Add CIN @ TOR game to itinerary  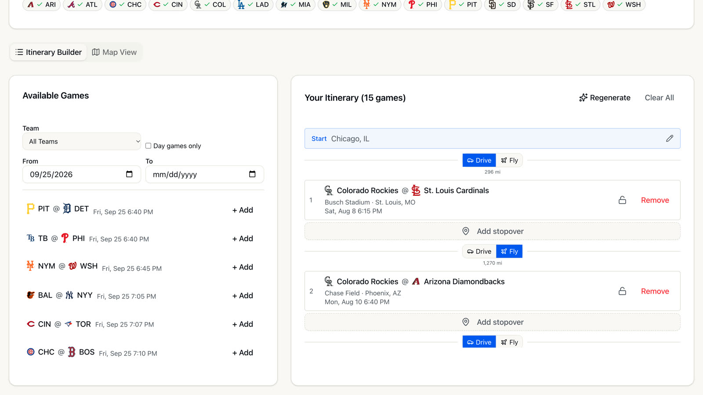243,324
